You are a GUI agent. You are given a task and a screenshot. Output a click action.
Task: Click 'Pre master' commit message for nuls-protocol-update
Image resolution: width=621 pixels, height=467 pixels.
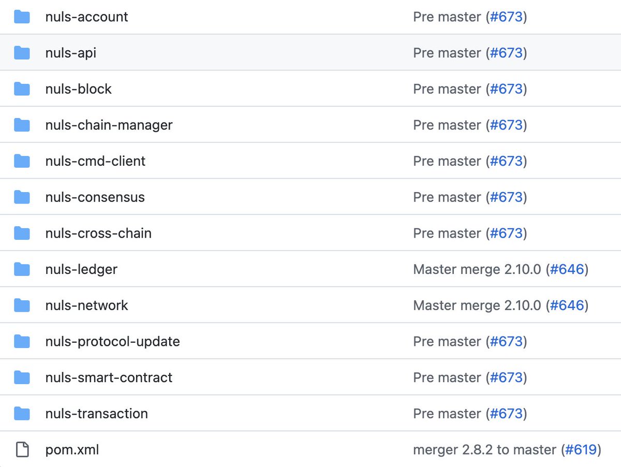tap(447, 341)
